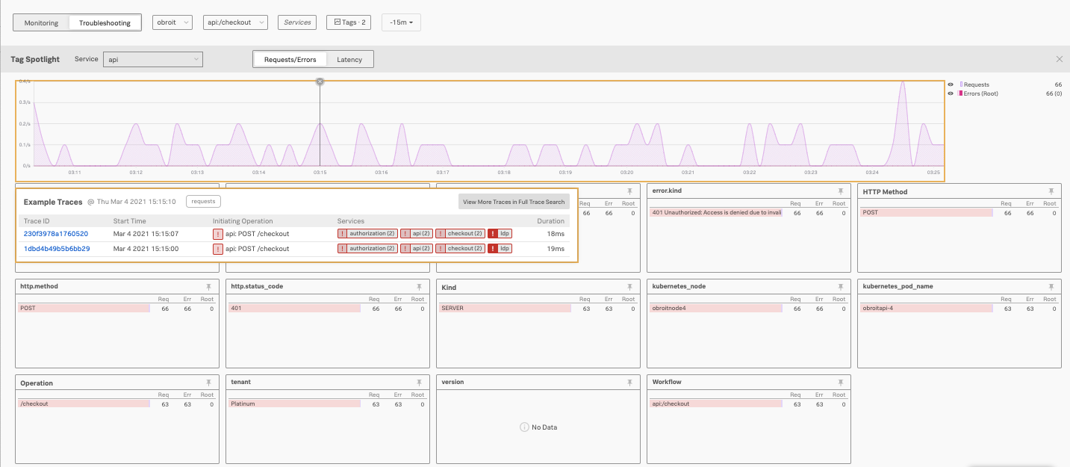
Task: Open the -15m time range dropdown
Action: click(401, 22)
